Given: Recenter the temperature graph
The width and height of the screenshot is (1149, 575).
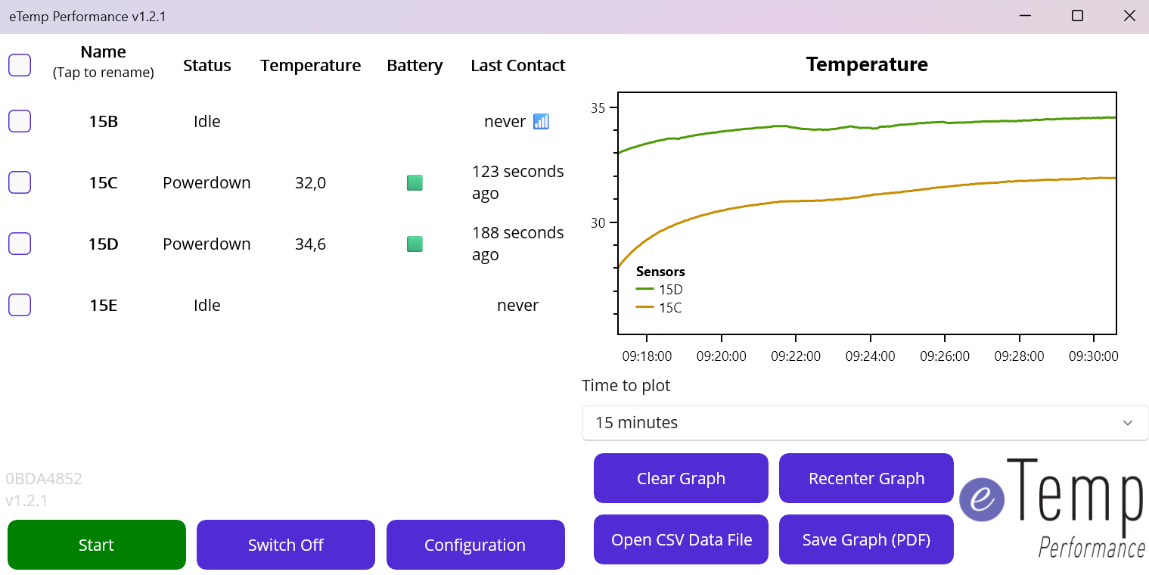Looking at the screenshot, I should (866, 478).
